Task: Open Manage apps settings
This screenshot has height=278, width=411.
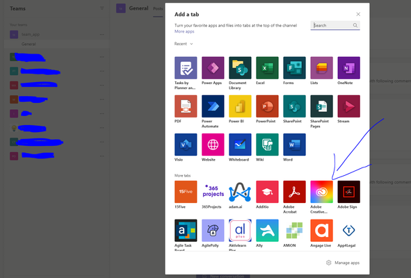Action: (343, 263)
